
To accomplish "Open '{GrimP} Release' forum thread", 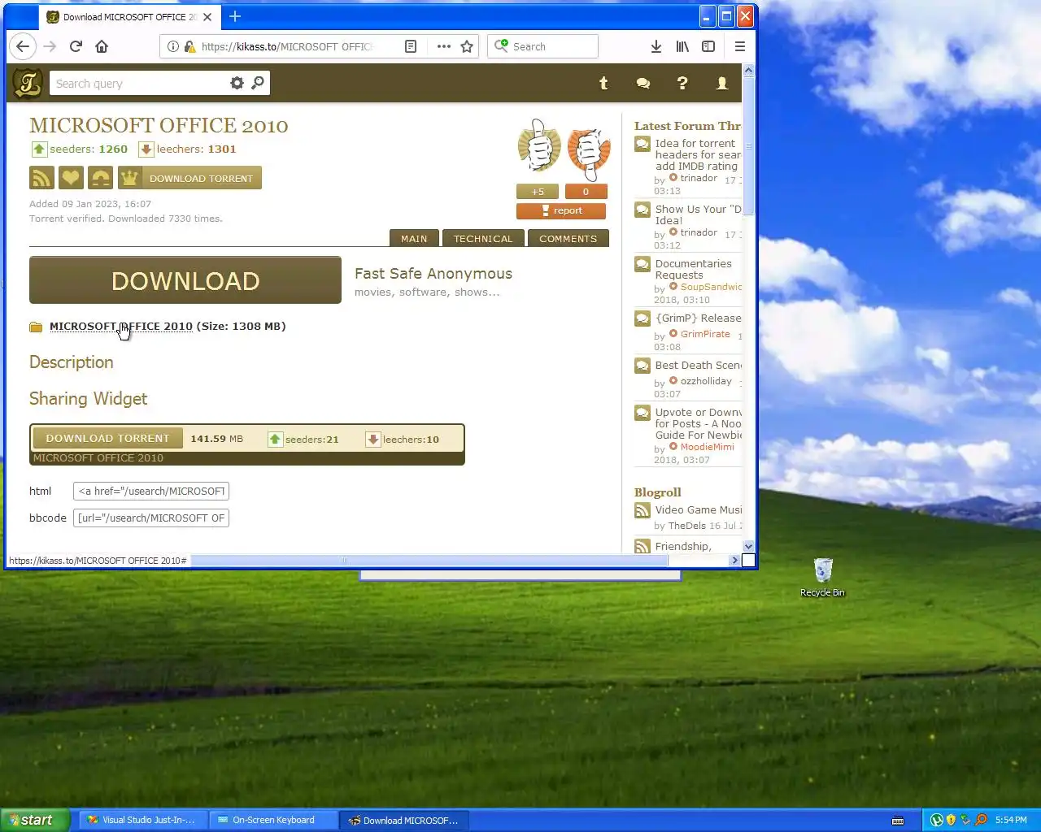I will (698, 318).
